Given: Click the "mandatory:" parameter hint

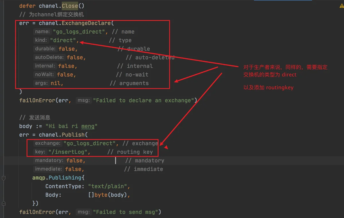Looking at the screenshot, I should click(49, 161).
